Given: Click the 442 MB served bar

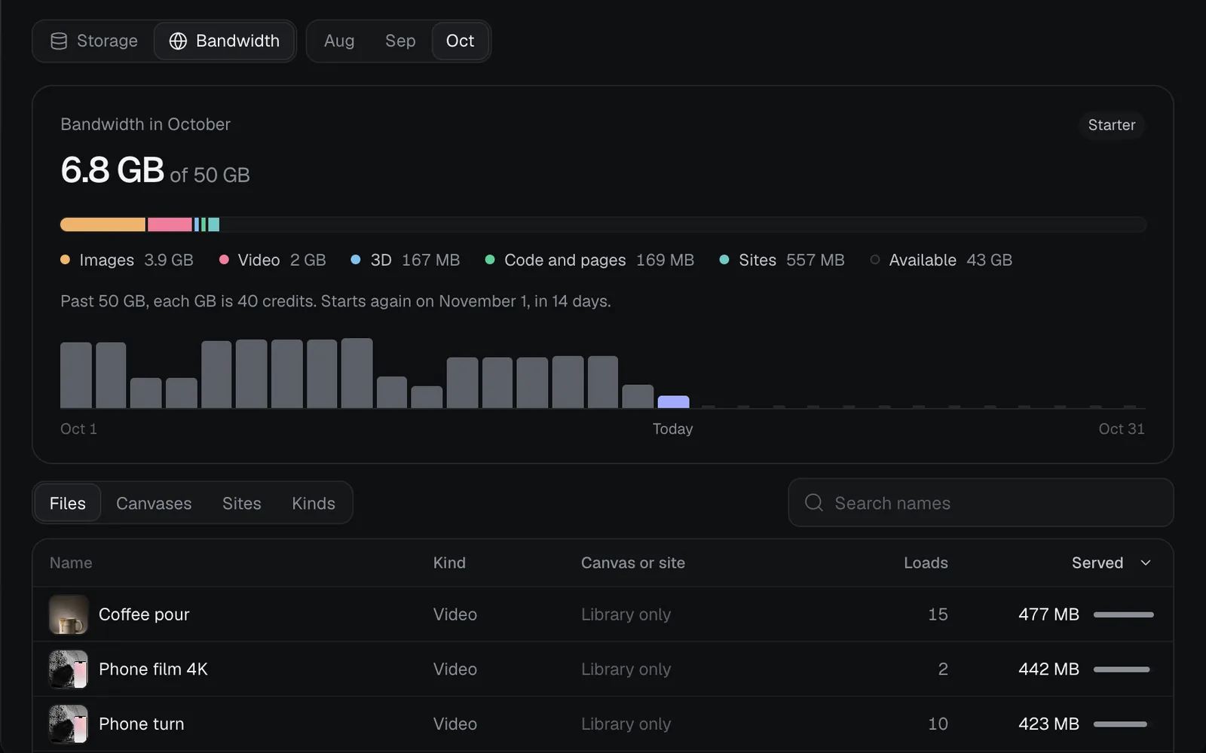Looking at the screenshot, I should coord(1122,669).
